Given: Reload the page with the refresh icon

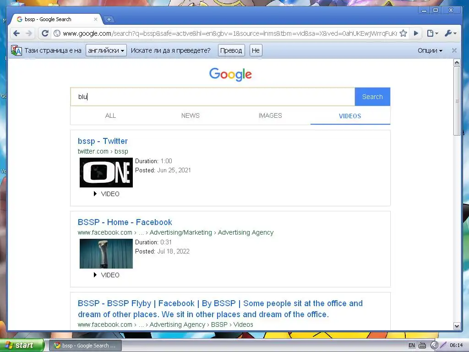Looking at the screenshot, I should [45, 33].
